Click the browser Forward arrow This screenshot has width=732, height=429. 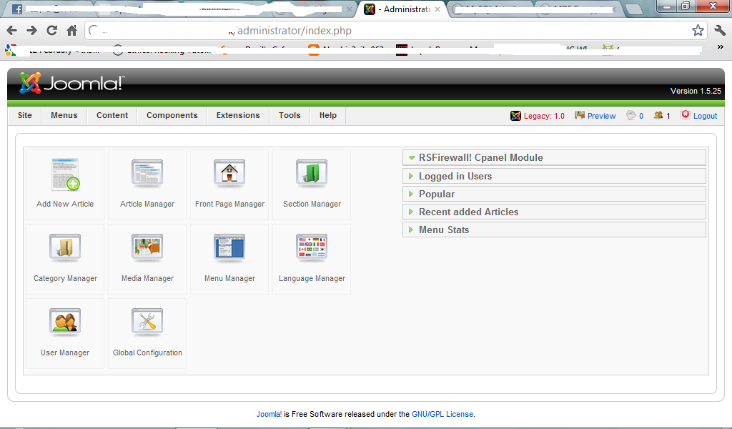tap(31, 31)
